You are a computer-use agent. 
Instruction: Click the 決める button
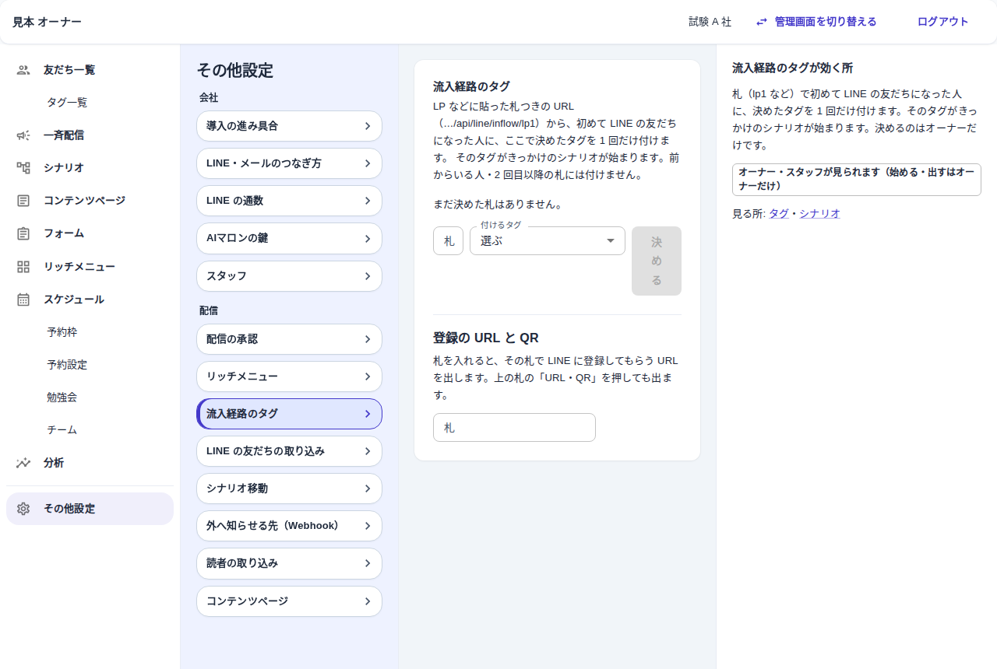point(657,261)
